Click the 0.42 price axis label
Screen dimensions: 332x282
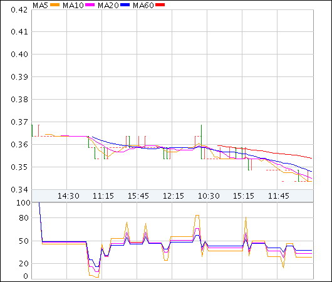click(19, 10)
